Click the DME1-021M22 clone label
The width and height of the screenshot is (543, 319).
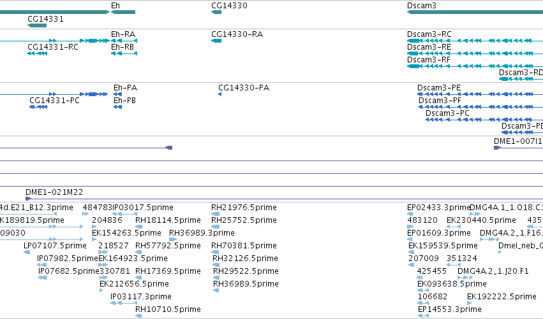click(54, 192)
